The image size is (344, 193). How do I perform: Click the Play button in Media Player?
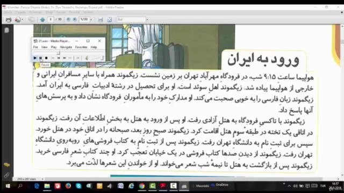[x=35, y=58]
